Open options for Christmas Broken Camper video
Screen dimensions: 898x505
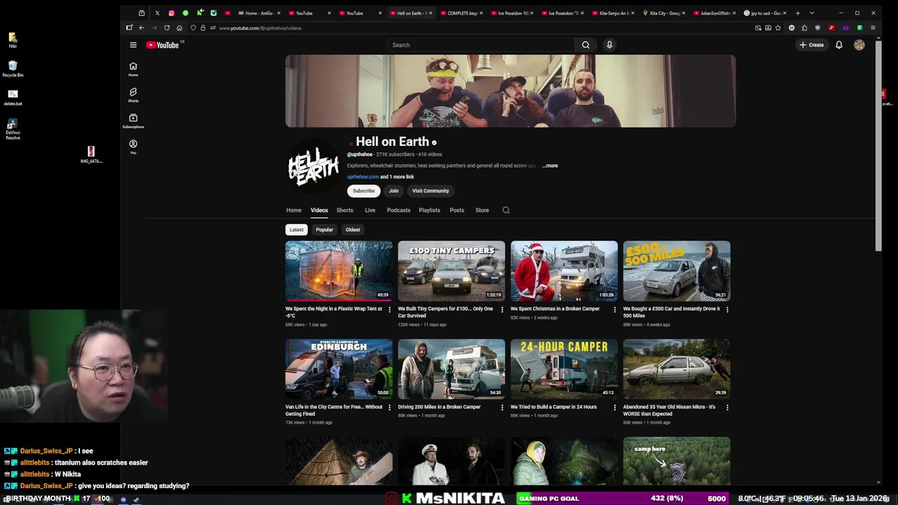[615, 309]
